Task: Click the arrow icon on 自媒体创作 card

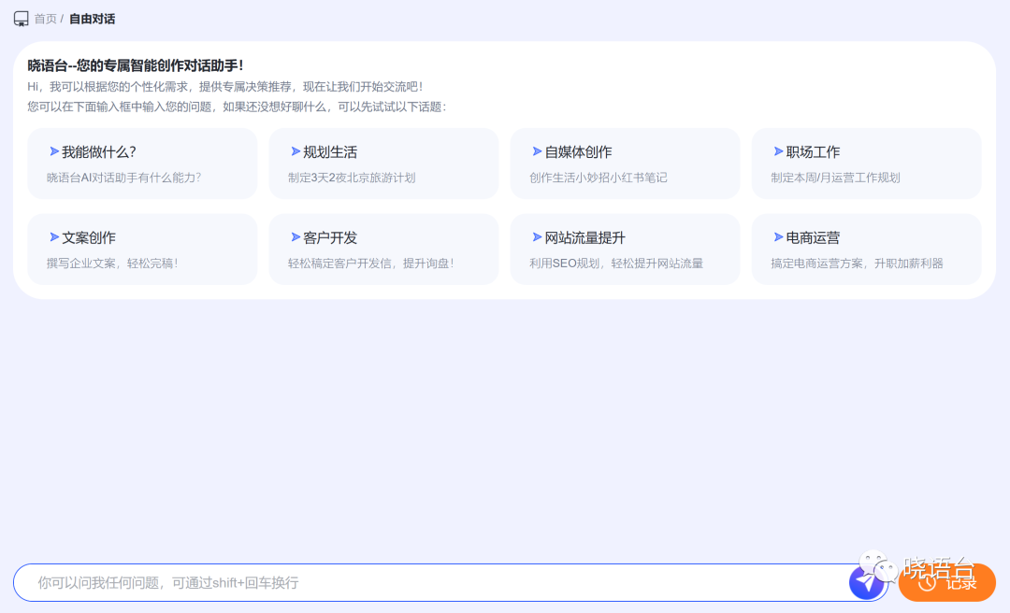Action: pyautogui.click(x=537, y=150)
